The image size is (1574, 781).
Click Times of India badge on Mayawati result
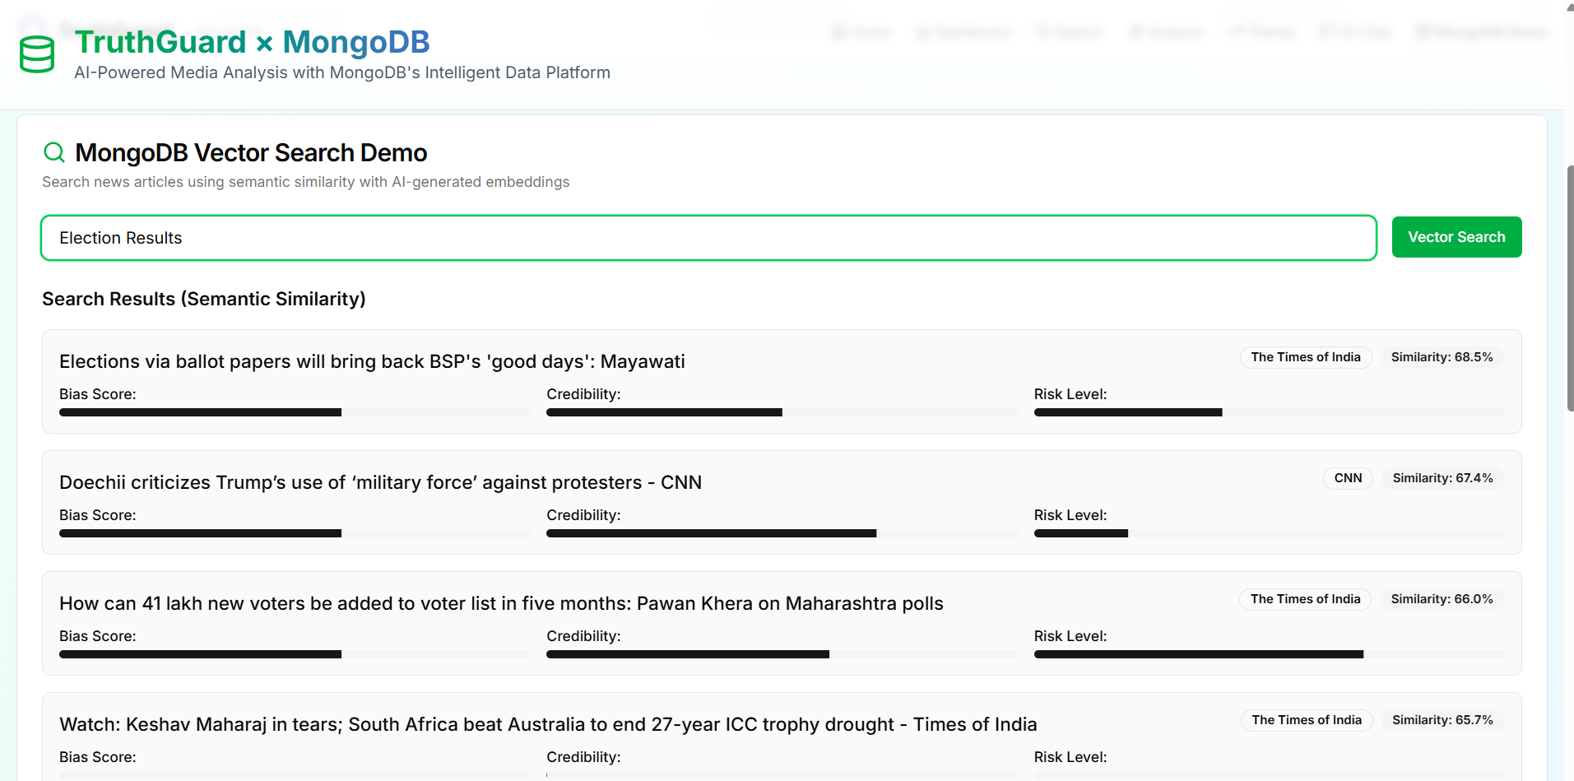pyautogui.click(x=1306, y=357)
